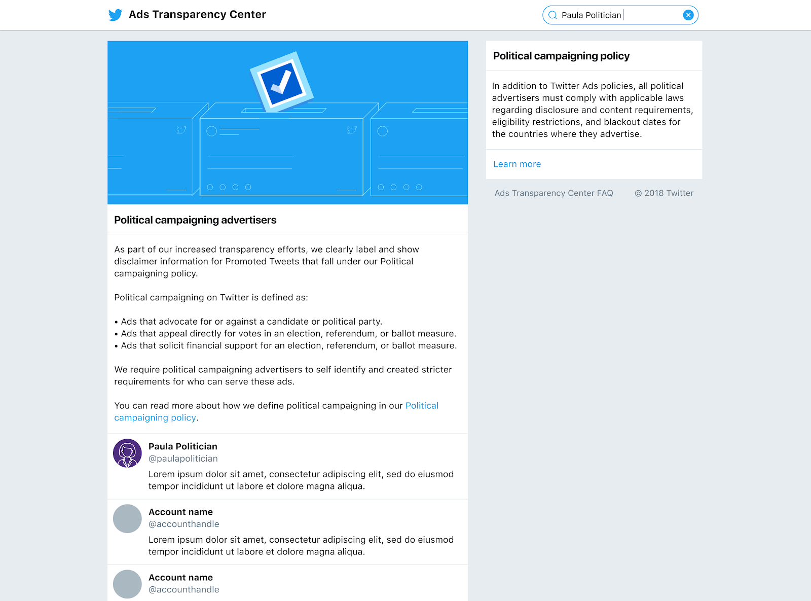Viewport: 811px width, 601px height.
Task: Click the © 2018 Twitter footer text
Action: (x=664, y=193)
